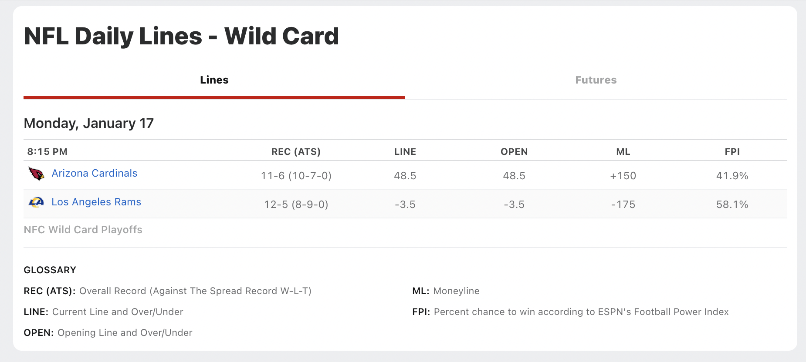
Task: Click the OPEN column header
Action: pyautogui.click(x=514, y=152)
